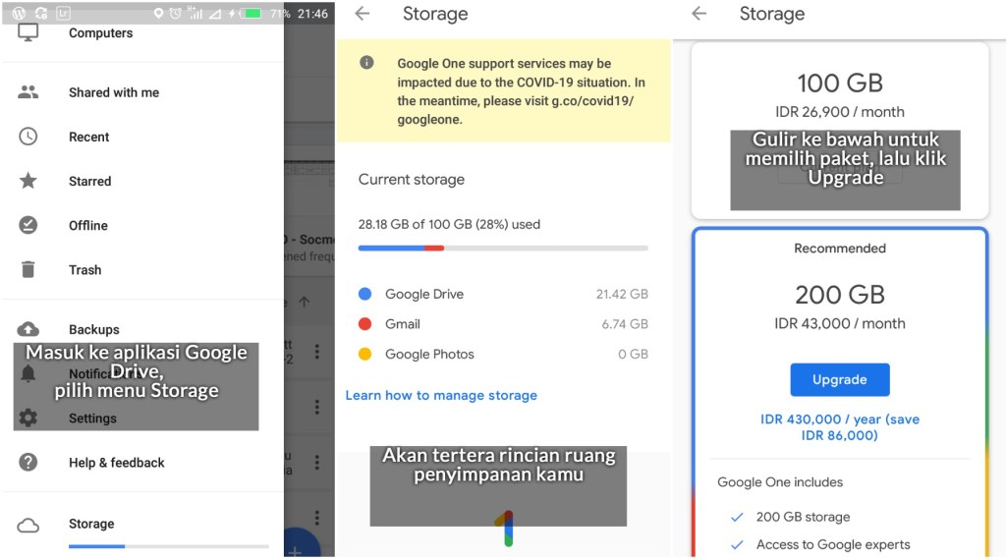Click the COVID-19 notice info icon
The image size is (1006, 559).
coord(366,63)
